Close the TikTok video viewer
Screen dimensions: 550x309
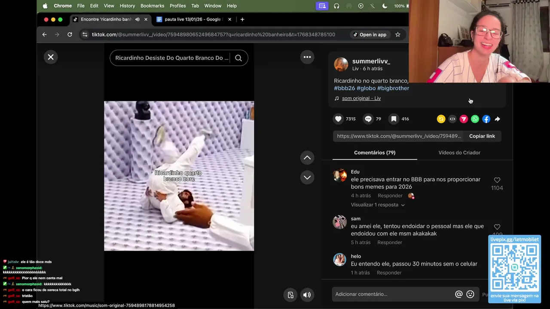(x=51, y=57)
